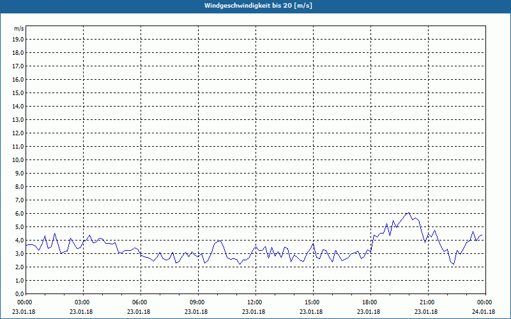Click the 1,0 y-axis label
The image size is (511, 319).
click(x=19, y=281)
